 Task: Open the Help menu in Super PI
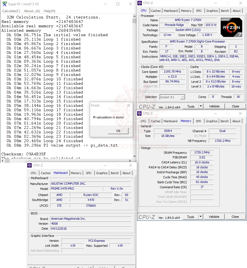pos(49,11)
